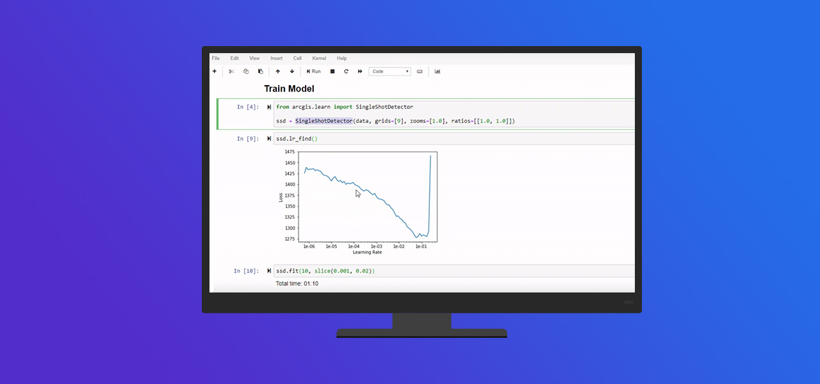The image size is (820, 384).
Task: Click in the ssd.fit code cell
Action: [454, 271]
